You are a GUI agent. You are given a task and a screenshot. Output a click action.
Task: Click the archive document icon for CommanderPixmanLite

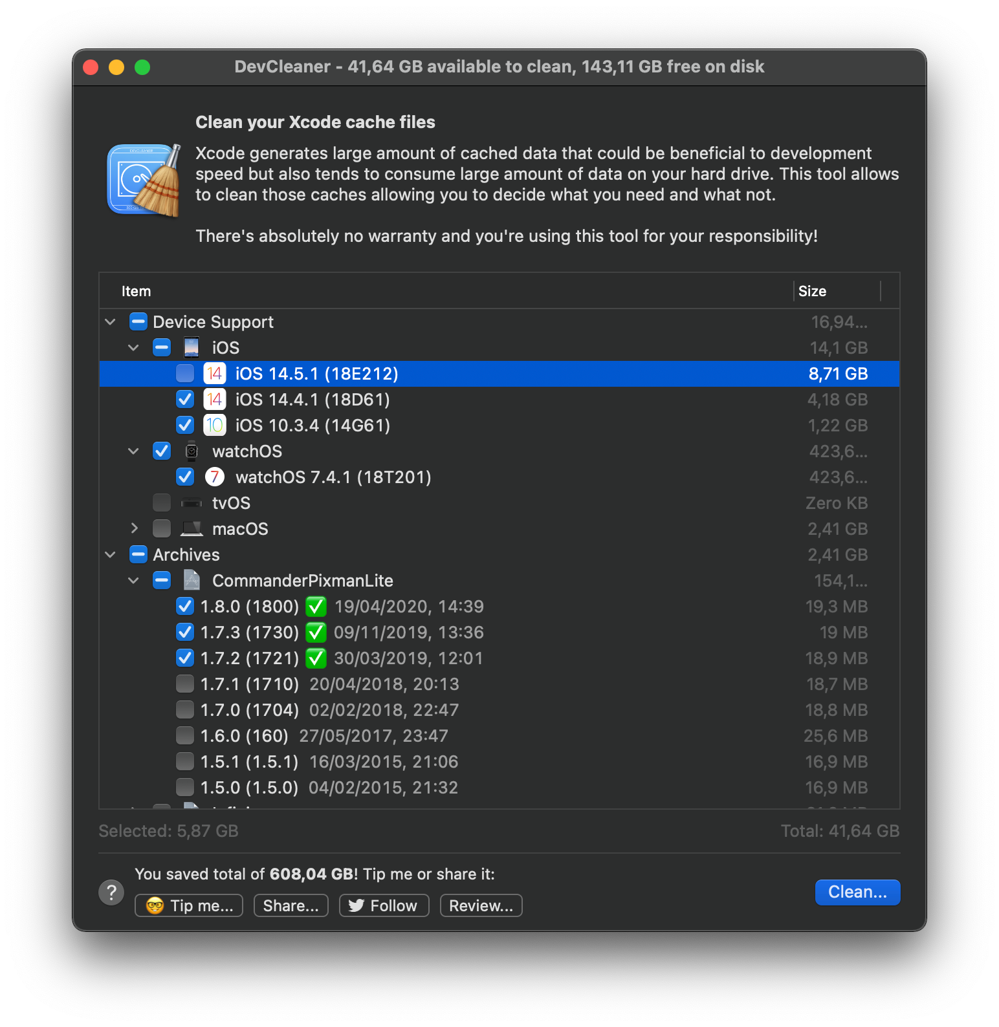(192, 581)
